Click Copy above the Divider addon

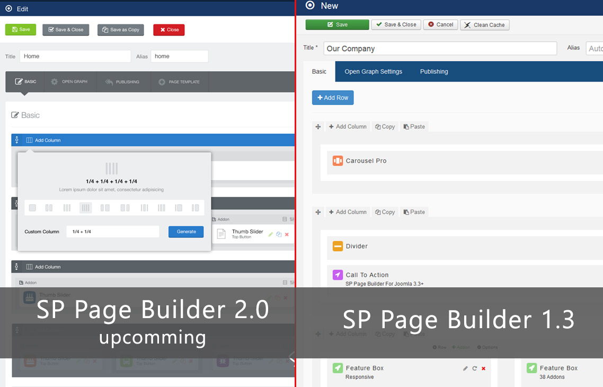(385, 212)
